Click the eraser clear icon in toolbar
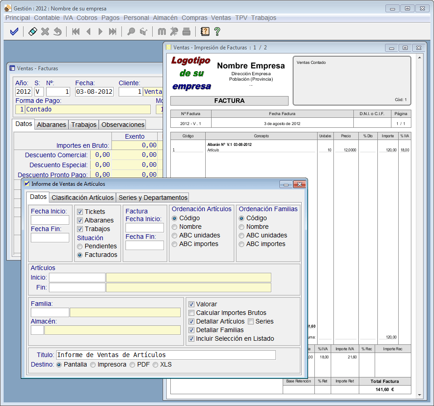434x406 pixels. [33, 32]
